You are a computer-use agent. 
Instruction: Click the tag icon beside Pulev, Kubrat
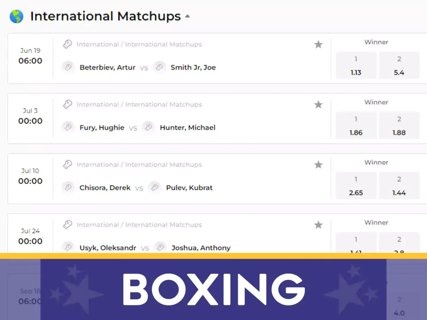[154, 188]
